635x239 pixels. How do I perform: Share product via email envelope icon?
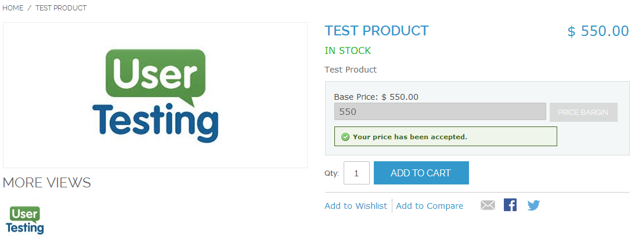[x=488, y=205]
